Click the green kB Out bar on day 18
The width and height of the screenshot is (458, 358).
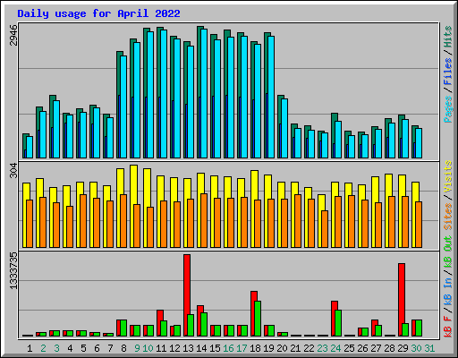point(258,319)
